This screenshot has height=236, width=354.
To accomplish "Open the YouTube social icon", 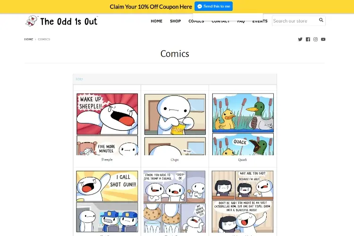I will coord(323,39).
